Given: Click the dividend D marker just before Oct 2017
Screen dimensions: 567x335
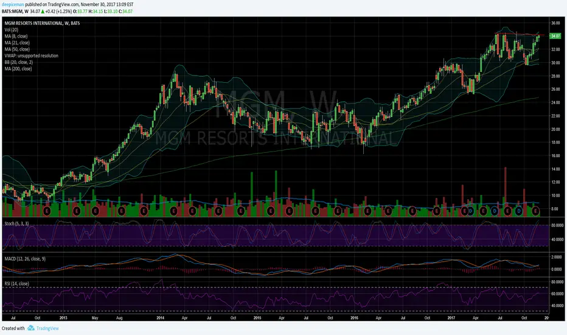Looking at the screenshot, I should (x=519, y=211).
